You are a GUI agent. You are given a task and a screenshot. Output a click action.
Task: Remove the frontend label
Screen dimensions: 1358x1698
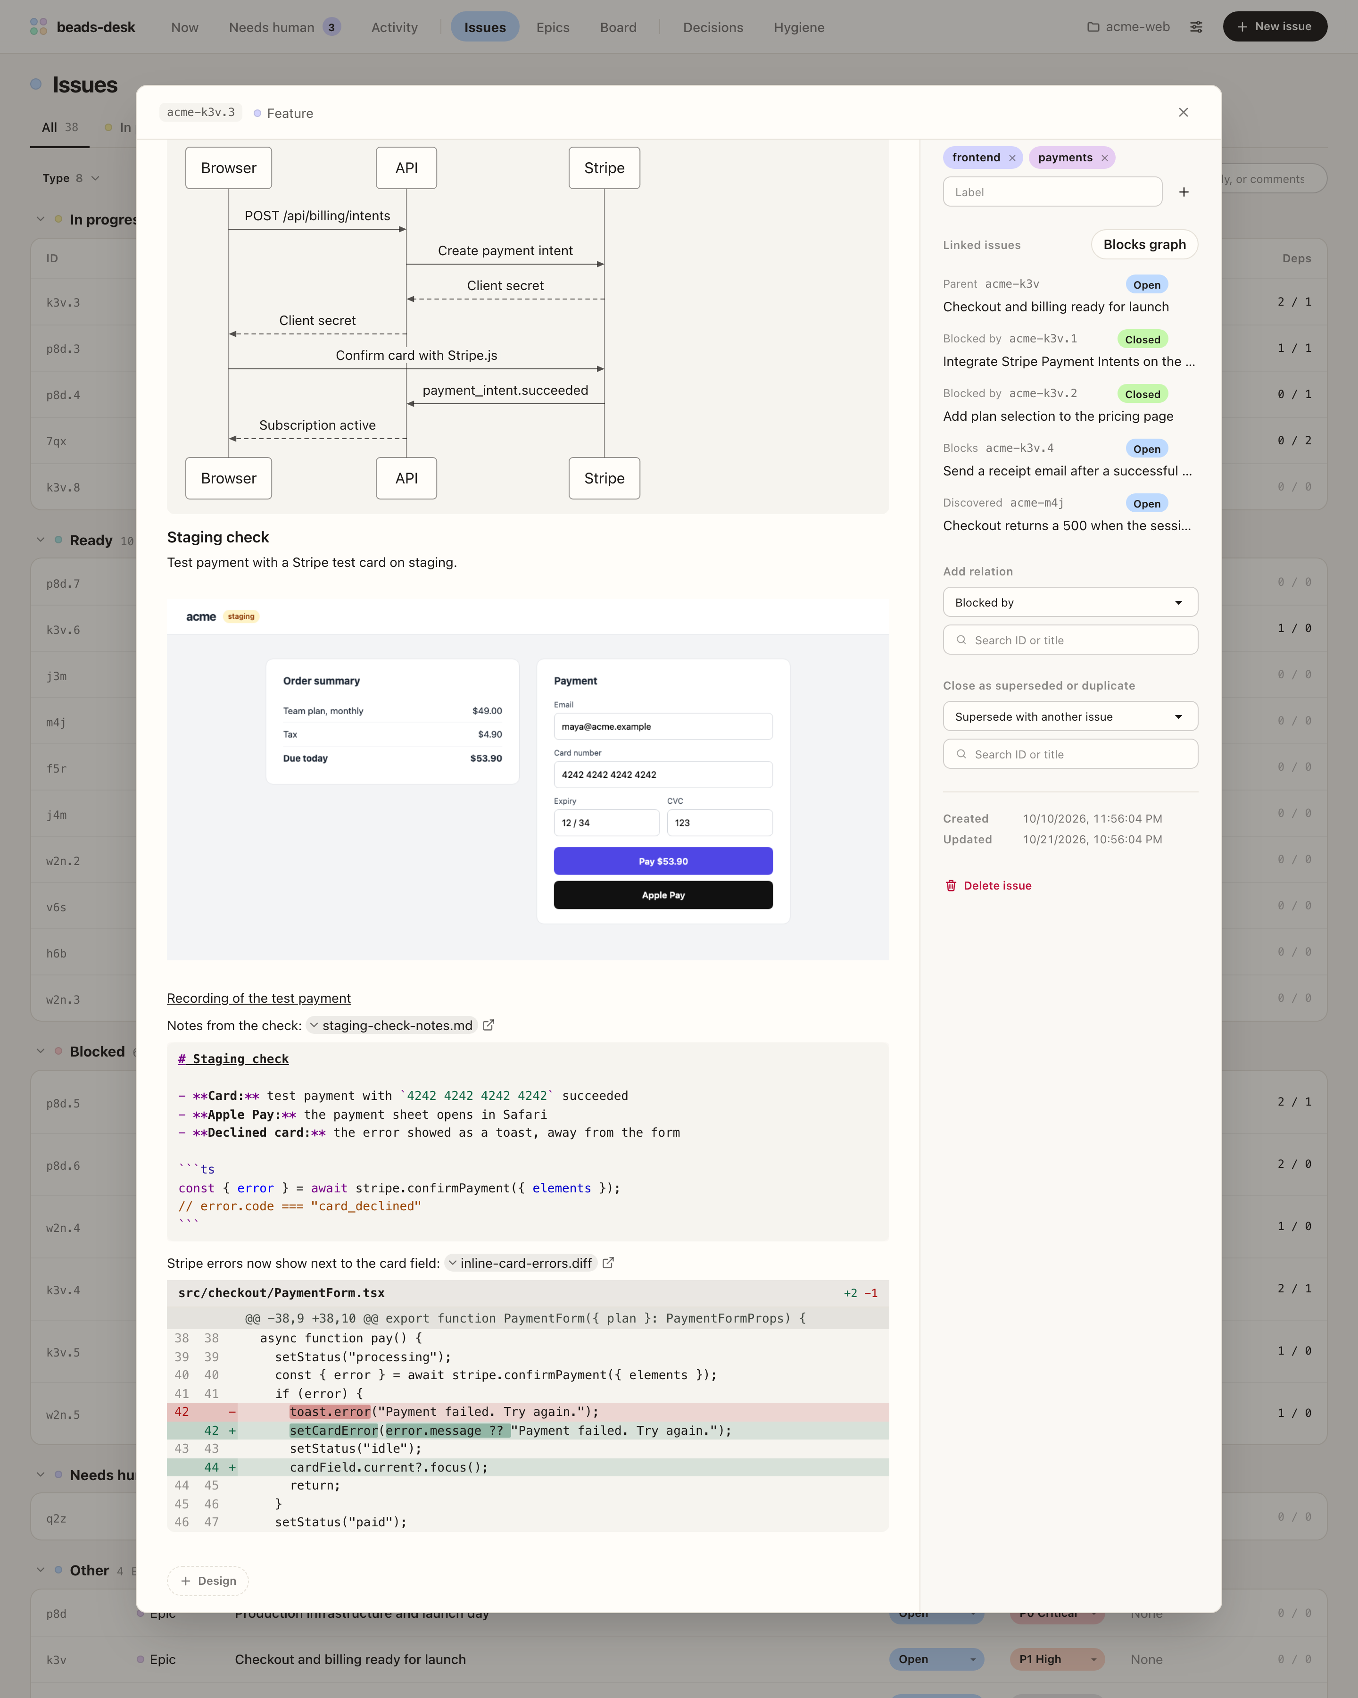point(1011,158)
